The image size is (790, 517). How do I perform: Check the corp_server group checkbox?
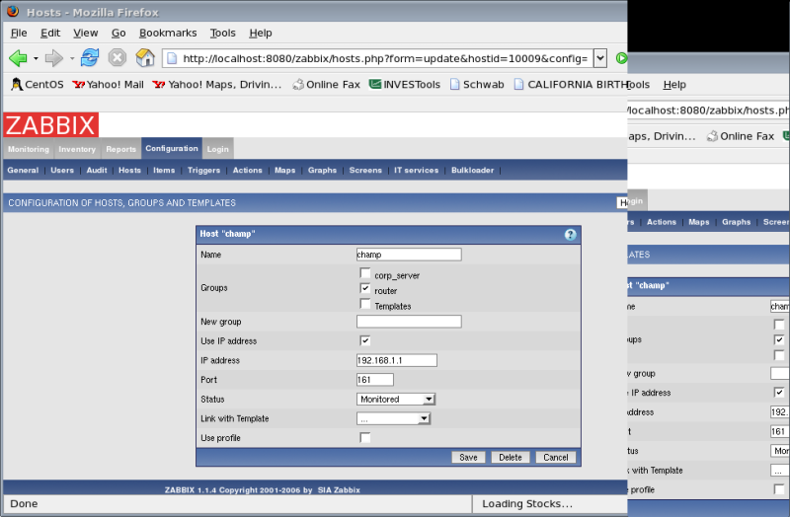click(365, 273)
